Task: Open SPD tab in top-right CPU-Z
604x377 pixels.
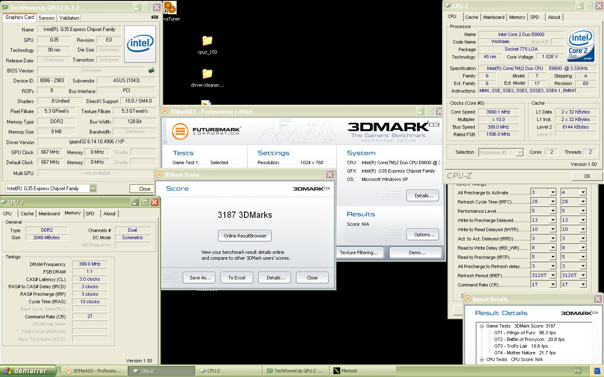Action: point(534,17)
